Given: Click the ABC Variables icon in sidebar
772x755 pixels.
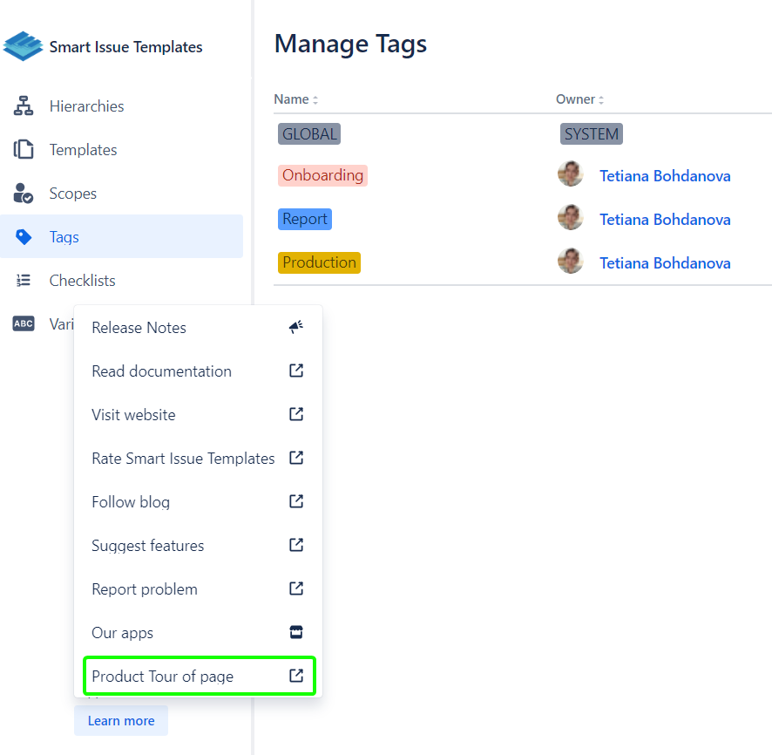Looking at the screenshot, I should coord(24,324).
